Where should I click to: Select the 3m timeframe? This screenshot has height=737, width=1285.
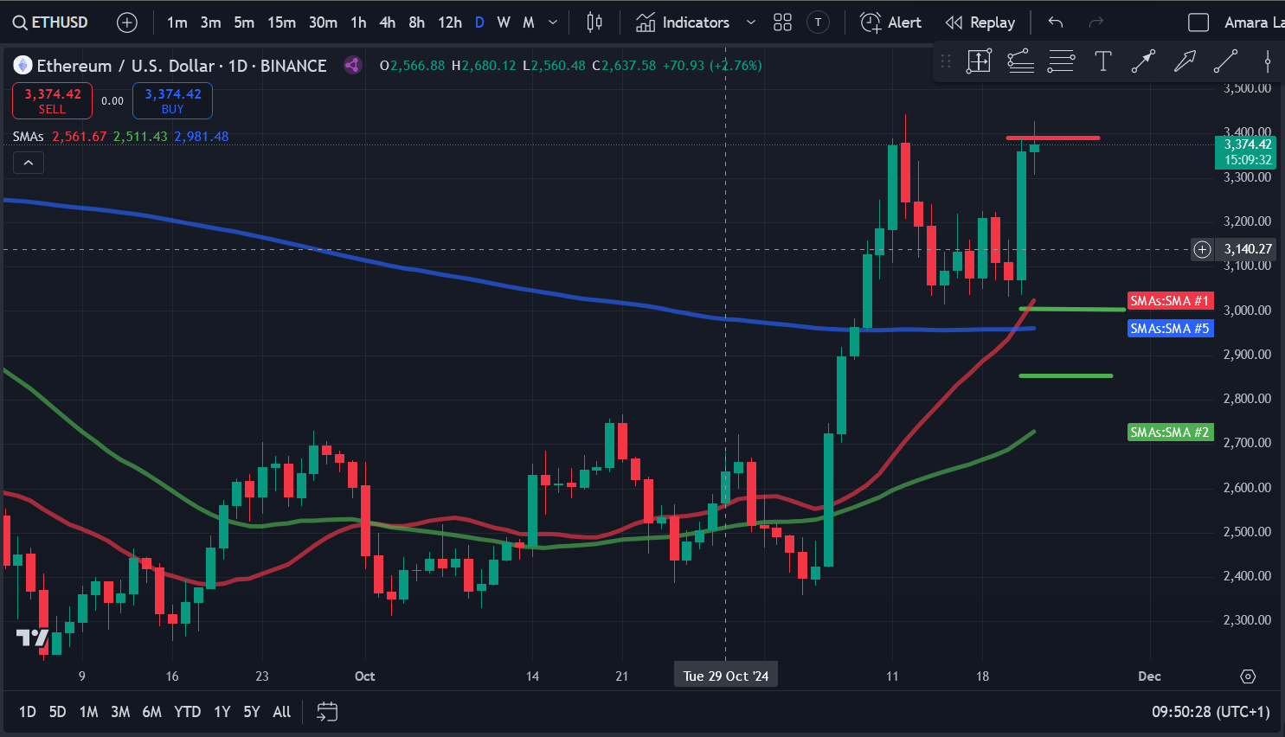click(x=210, y=22)
